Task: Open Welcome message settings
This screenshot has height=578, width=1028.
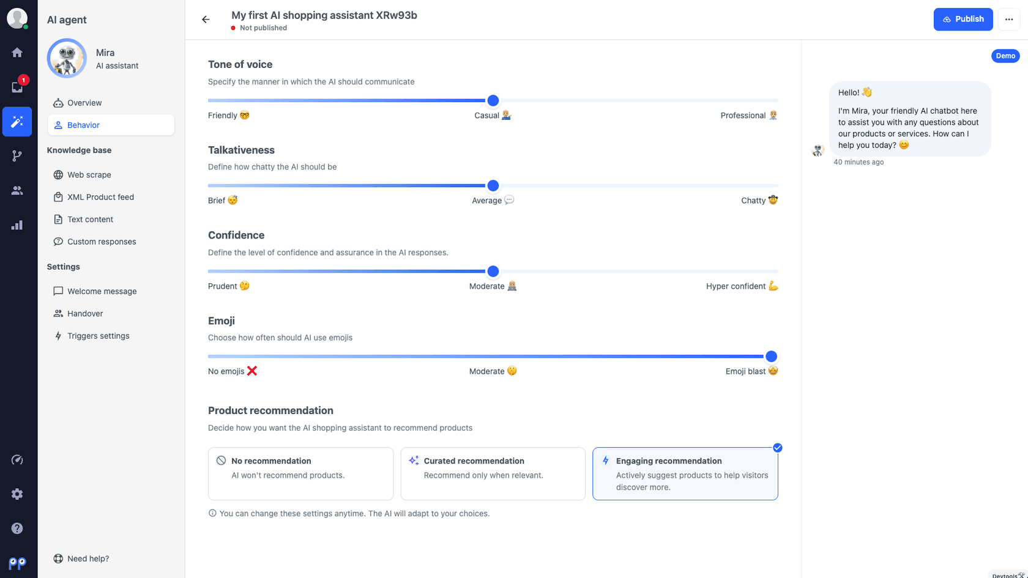Action: pyautogui.click(x=111, y=291)
